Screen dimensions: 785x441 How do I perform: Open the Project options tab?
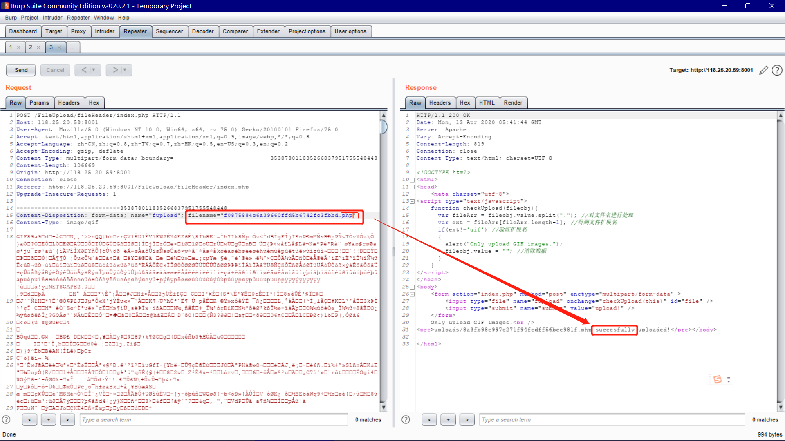click(307, 31)
